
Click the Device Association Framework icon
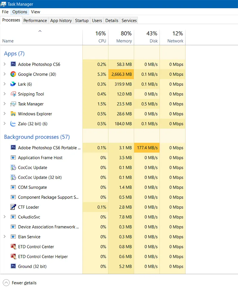point(13,227)
